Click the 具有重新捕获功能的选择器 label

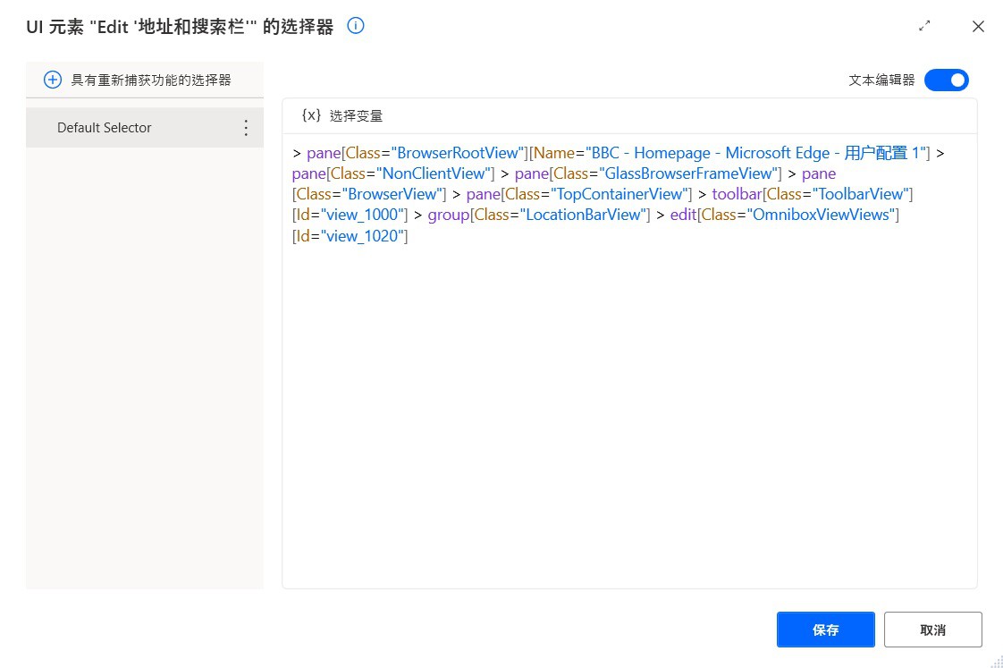tap(151, 80)
